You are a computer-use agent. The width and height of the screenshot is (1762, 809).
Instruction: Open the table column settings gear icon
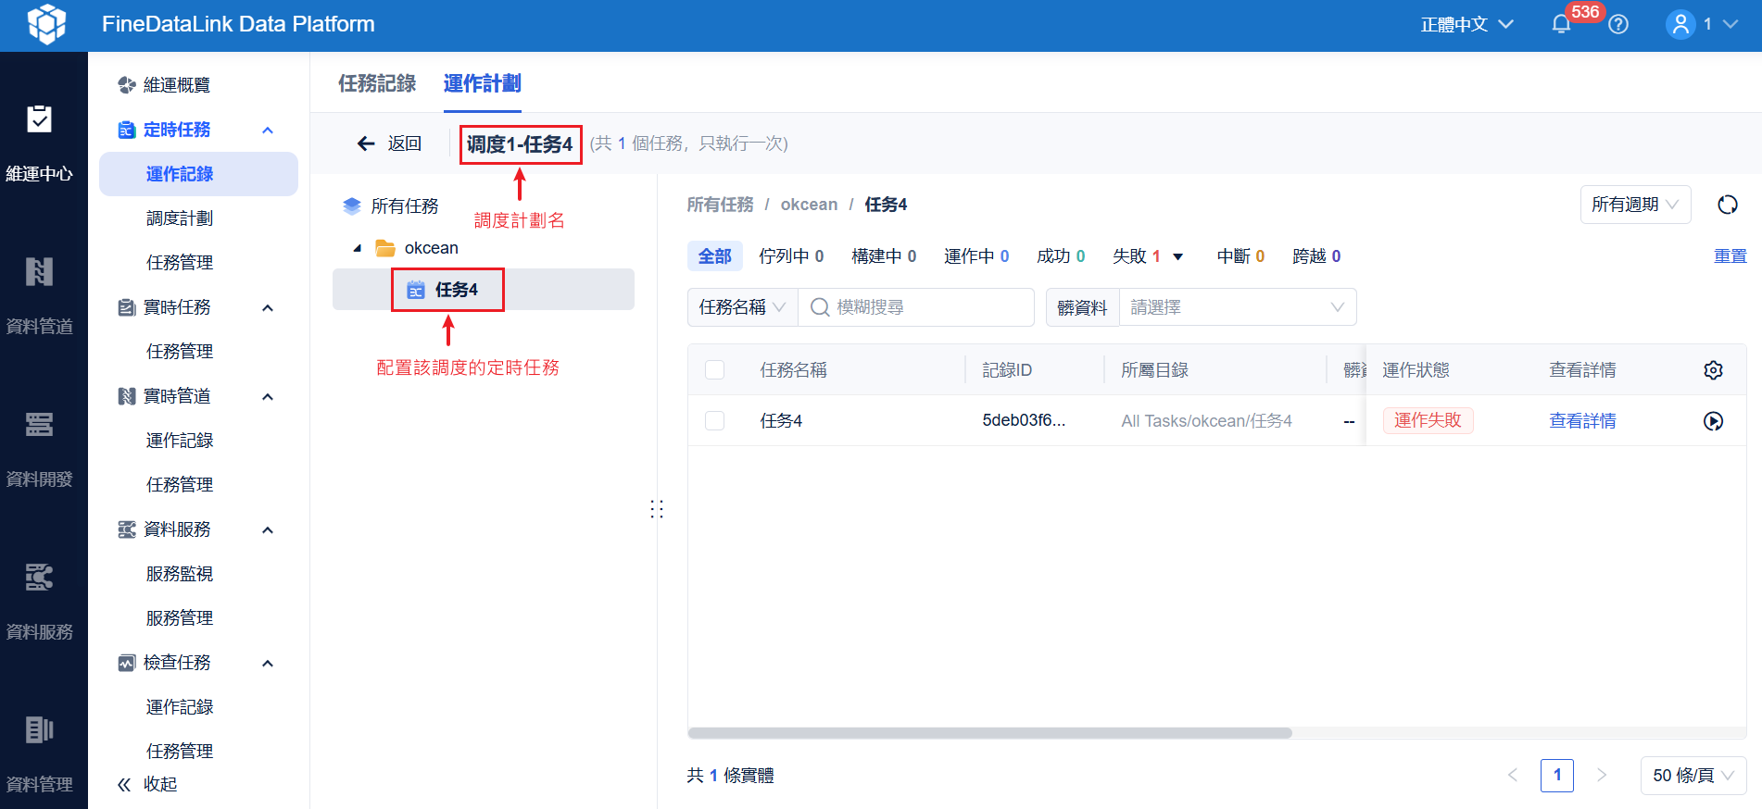point(1714,370)
